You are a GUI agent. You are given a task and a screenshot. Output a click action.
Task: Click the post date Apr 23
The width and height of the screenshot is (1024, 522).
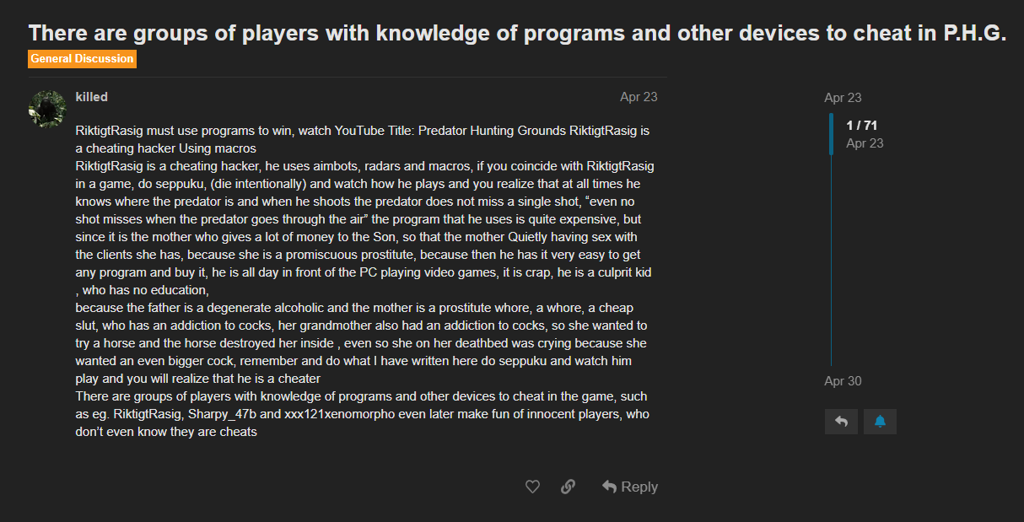639,97
